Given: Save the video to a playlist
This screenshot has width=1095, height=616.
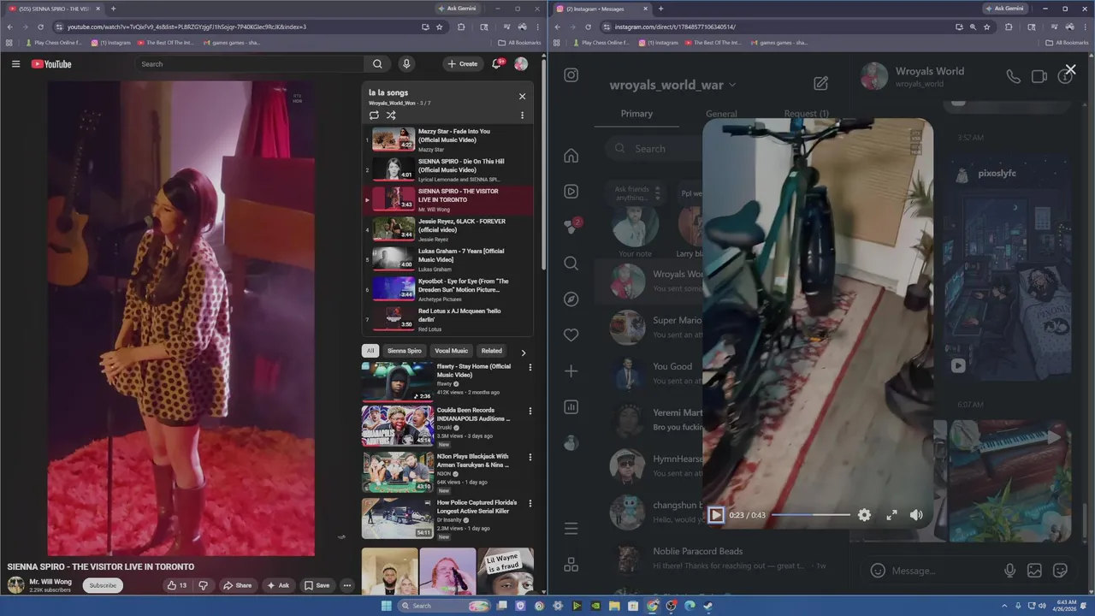Looking at the screenshot, I should pyautogui.click(x=317, y=585).
